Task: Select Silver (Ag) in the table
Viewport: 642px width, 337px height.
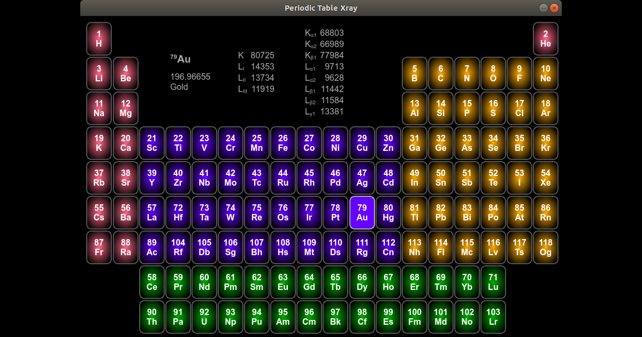Action: [x=362, y=178]
